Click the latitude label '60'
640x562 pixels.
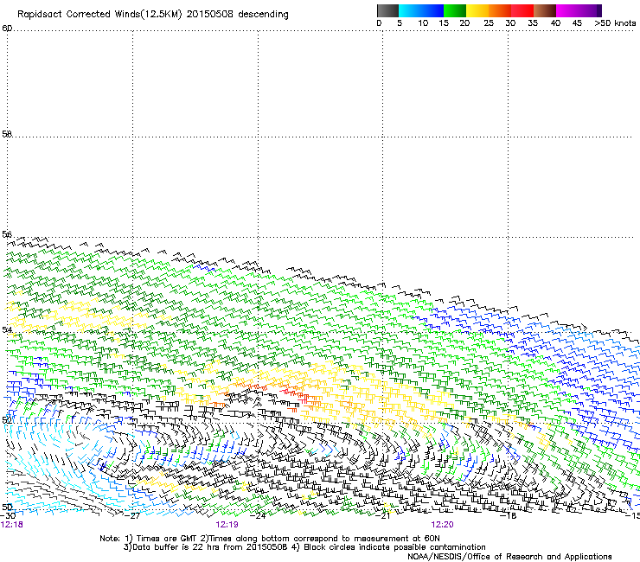coord(7,29)
